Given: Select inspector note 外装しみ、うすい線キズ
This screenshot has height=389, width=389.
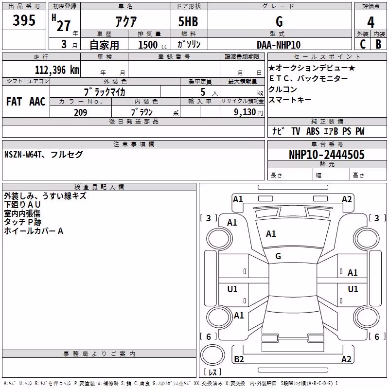Looking at the screenshot, I should point(45,196).
